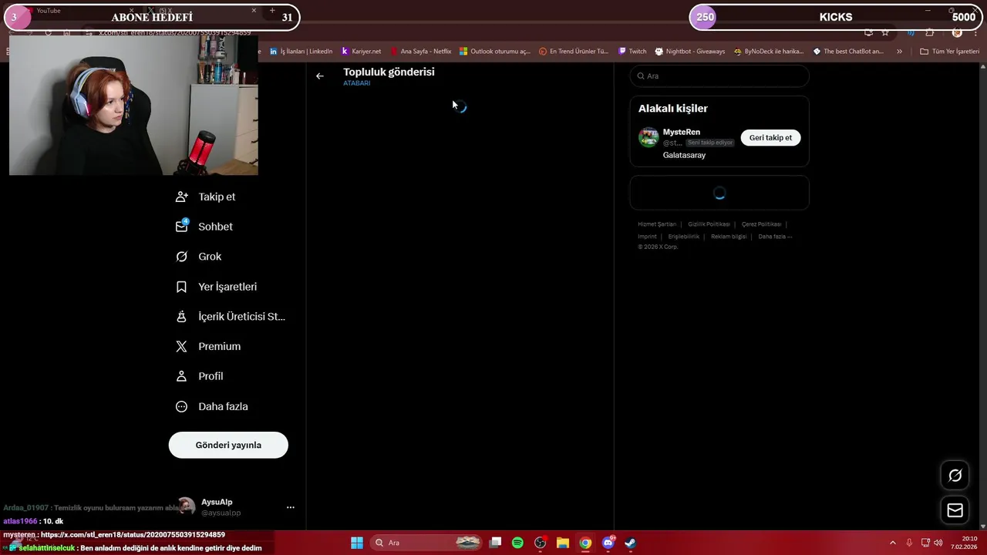Open File Explorer from the taskbar

pyautogui.click(x=563, y=543)
